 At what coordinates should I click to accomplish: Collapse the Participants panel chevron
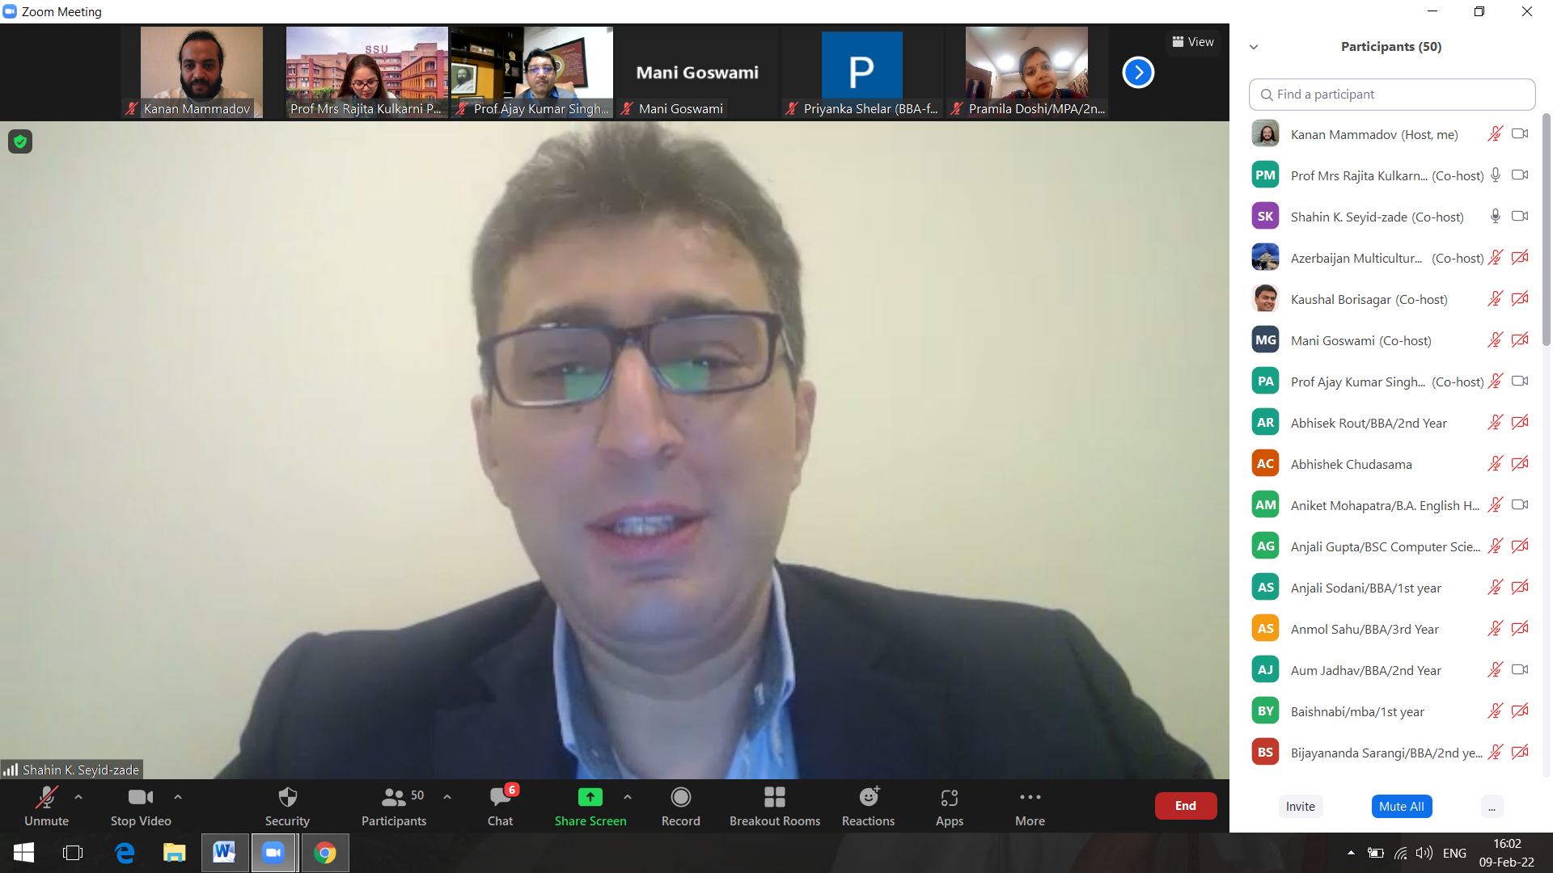click(x=1254, y=47)
